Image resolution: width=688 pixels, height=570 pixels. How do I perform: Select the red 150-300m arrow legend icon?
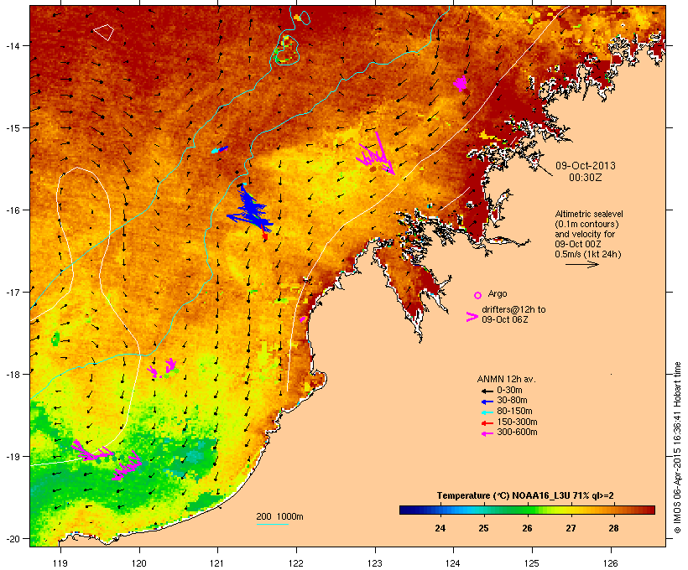[x=487, y=423]
